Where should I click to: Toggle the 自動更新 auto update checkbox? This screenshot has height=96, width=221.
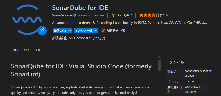tap(103, 31)
